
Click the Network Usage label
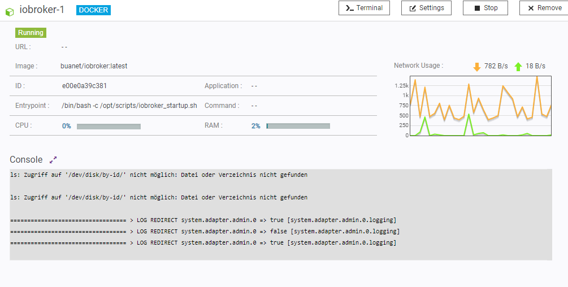[x=418, y=66]
